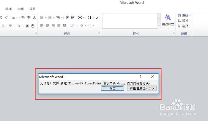Click the Borders icon

[x=89, y=26]
